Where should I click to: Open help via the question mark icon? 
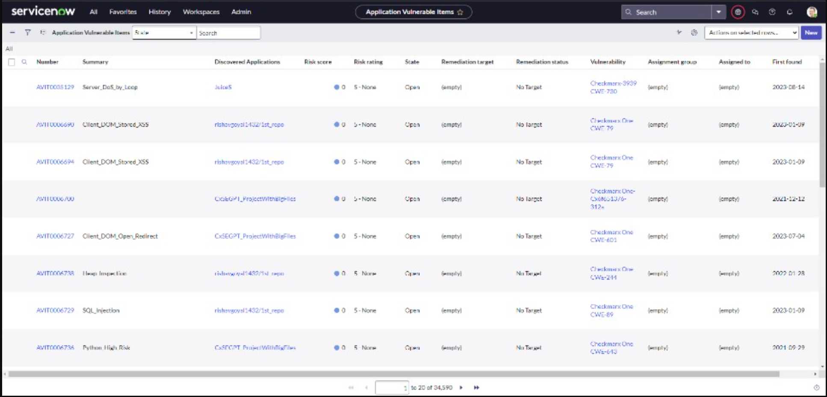772,12
